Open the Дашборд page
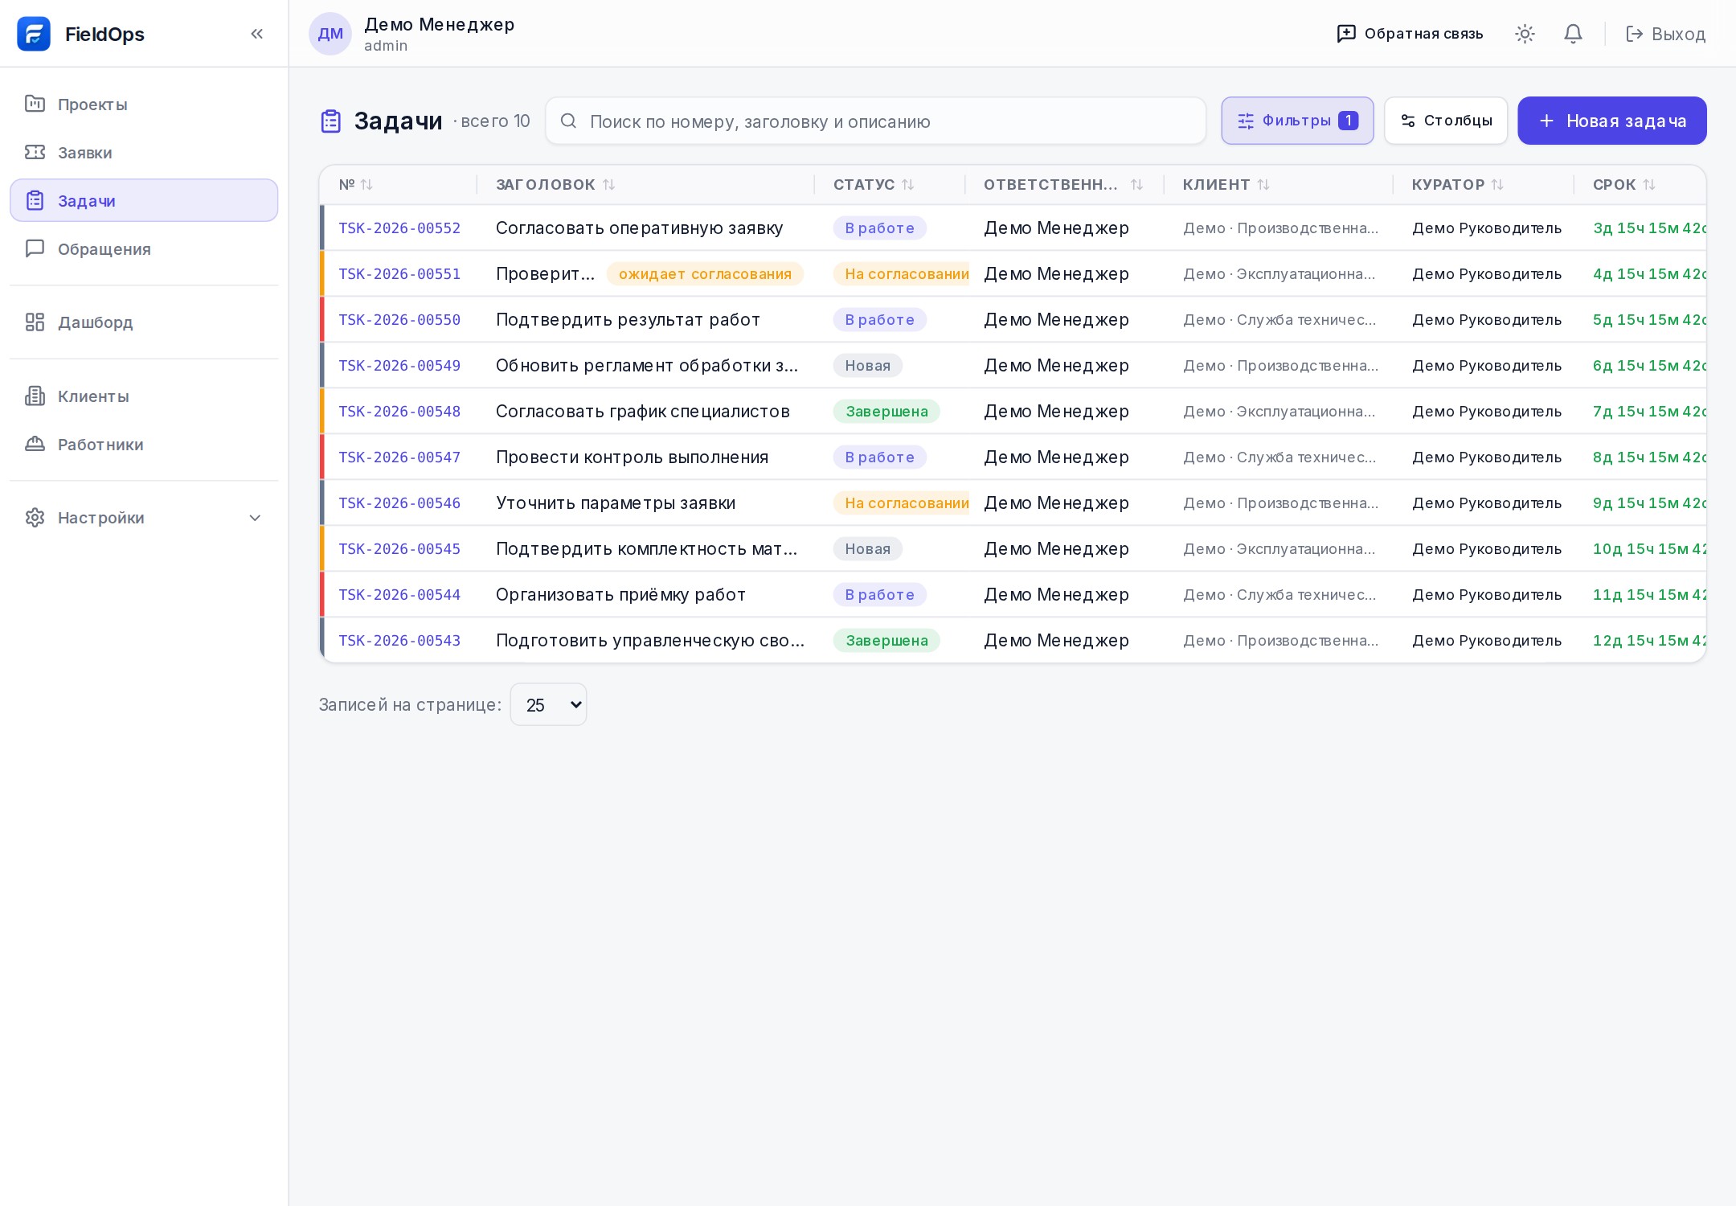The image size is (1736, 1206). [x=144, y=322]
